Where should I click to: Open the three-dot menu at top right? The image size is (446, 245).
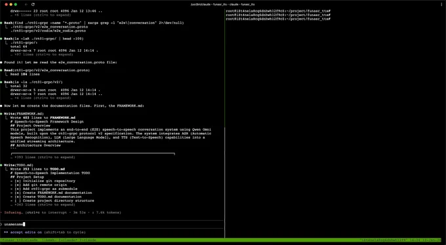[441, 5]
